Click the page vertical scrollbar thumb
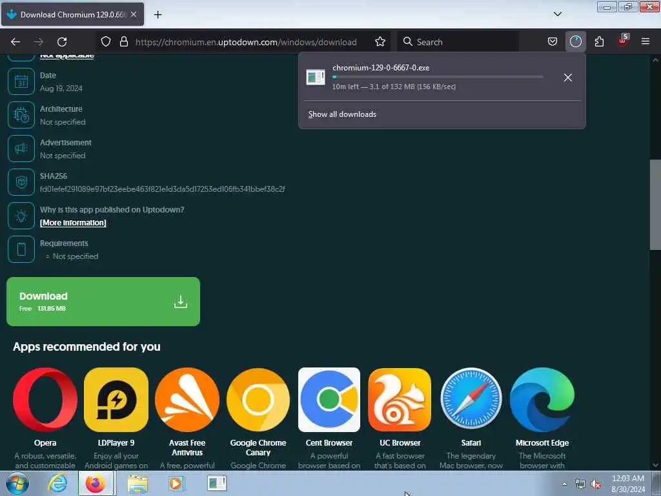Image resolution: width=661 pixels, height=496 pixels. pyautogui.click(x=655, y=205)
